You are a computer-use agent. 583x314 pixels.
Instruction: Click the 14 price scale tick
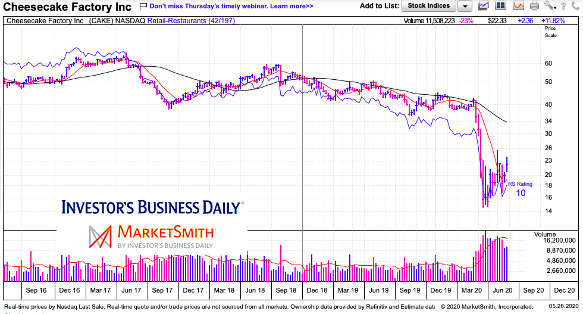[548, 211]
